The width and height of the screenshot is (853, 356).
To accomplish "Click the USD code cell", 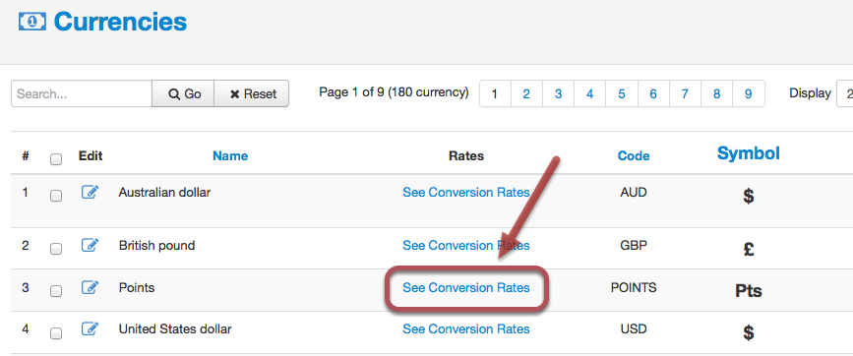I will tap(634, 329).
